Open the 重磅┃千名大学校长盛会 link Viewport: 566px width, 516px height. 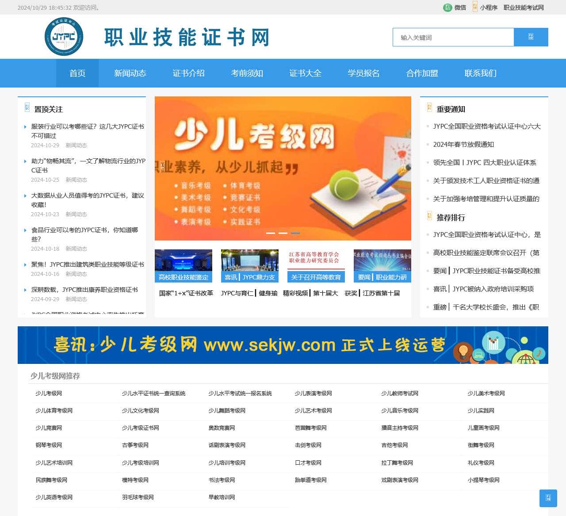[x=486, y=307]
